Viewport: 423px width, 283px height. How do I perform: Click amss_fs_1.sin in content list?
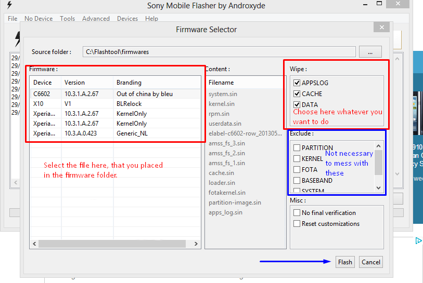(227, 163)
